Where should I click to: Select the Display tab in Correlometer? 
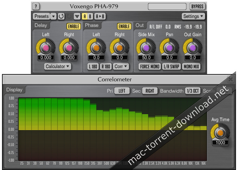coord(14,90)
